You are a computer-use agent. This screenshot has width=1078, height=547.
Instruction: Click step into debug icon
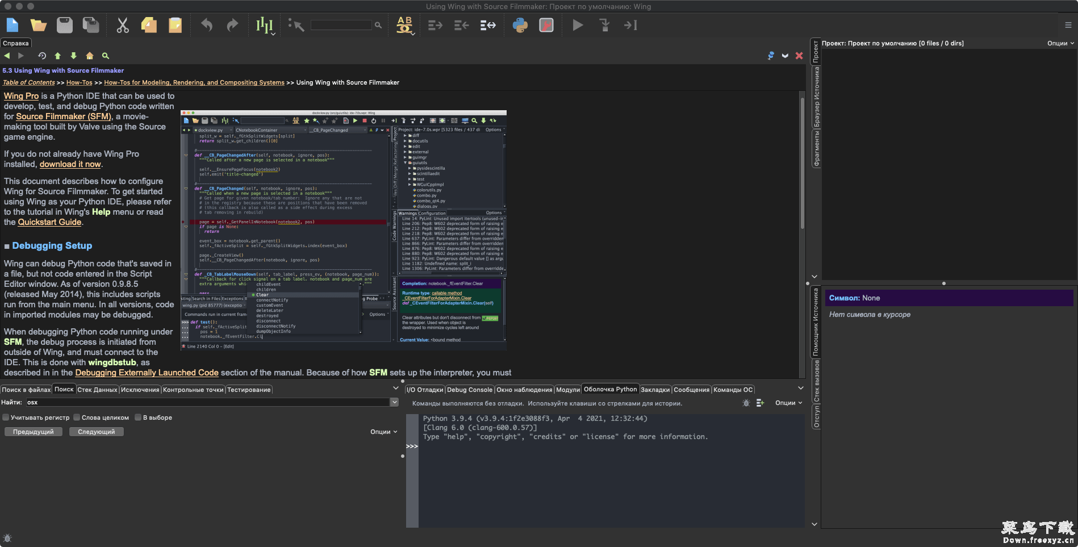click(604, 25)
